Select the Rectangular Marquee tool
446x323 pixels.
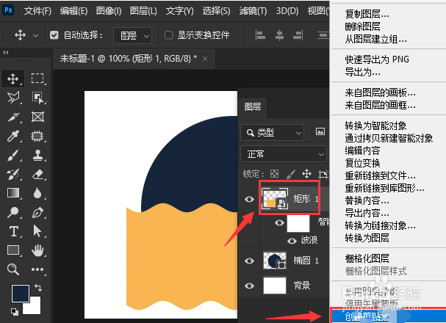(37, 79)
